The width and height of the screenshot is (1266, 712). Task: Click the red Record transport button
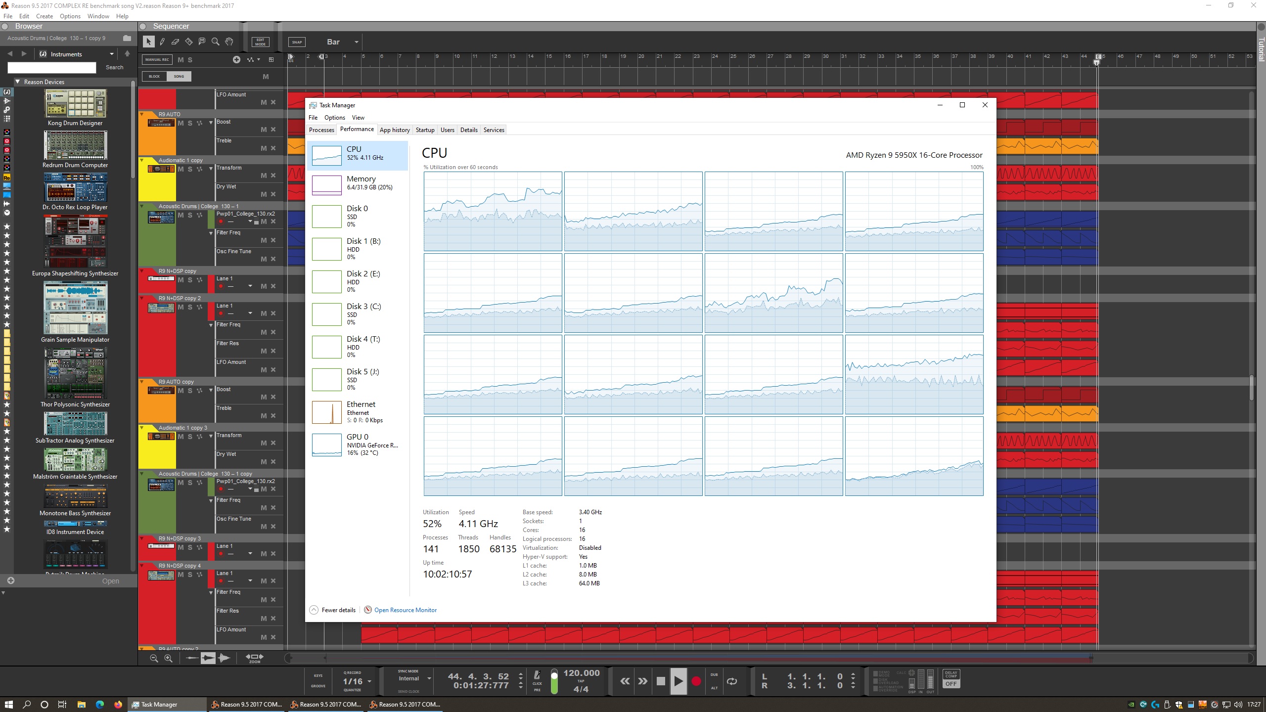pos(696,681)
